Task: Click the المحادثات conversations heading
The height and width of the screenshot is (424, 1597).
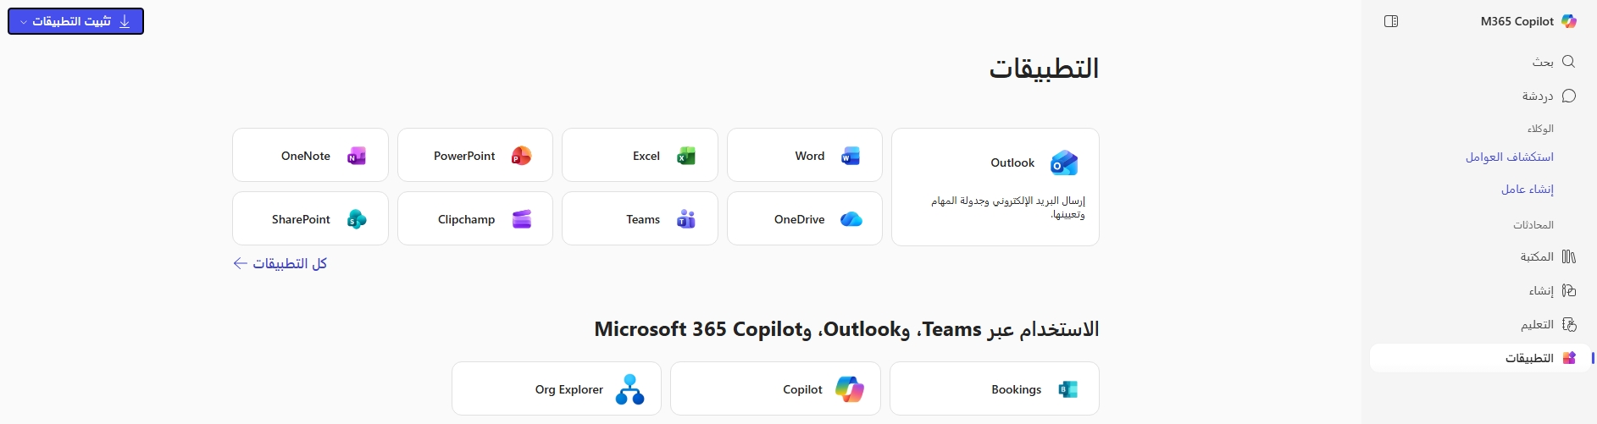Action: coord(1533,224)
